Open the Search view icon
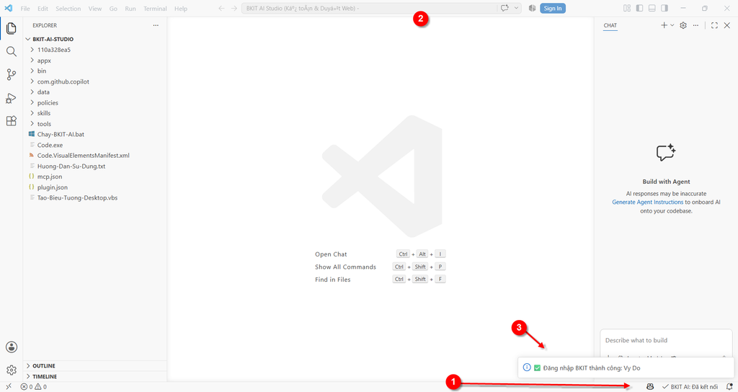 click(12, 51)
